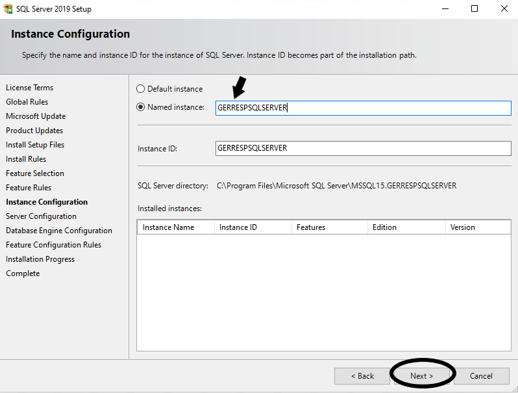Minimize the setup window

tap(445, 8)
